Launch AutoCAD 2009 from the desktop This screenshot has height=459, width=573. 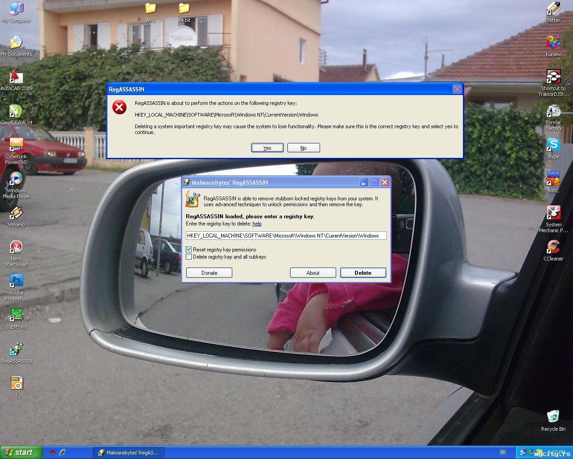(16, 80)
